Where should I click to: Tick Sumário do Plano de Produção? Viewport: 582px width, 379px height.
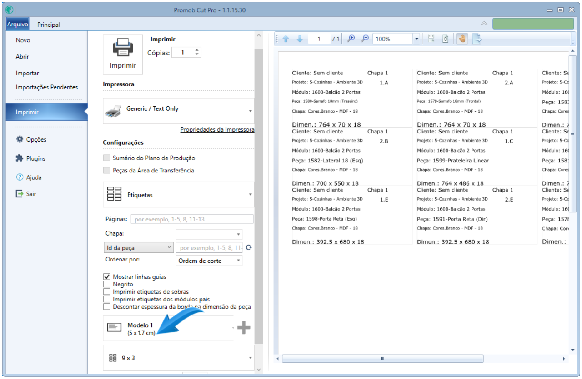pyautogui.click(x=107, y=158)
